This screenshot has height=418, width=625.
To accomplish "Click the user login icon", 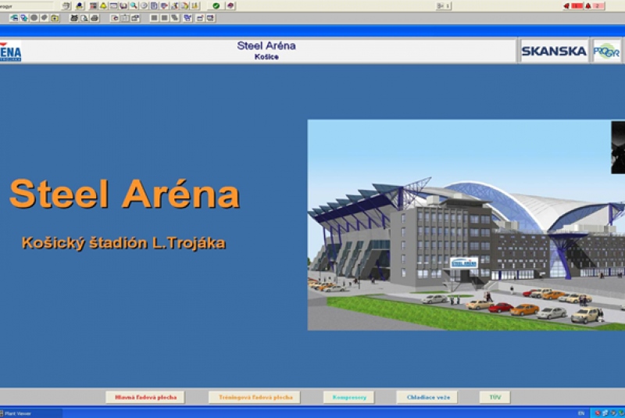I will (80, 6).
